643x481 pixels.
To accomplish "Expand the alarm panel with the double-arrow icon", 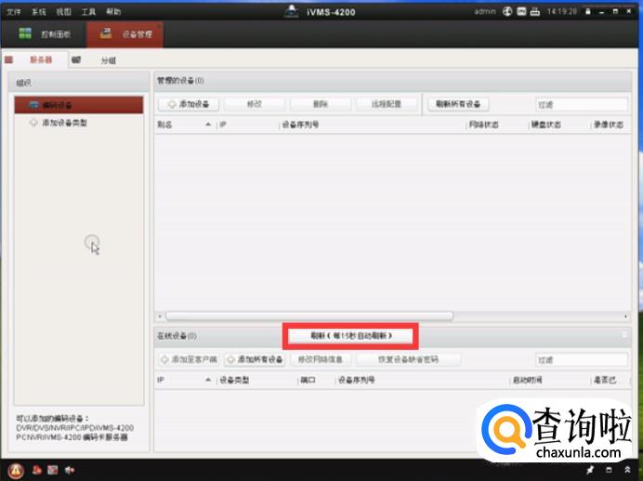I will click(x=627, y=470).
